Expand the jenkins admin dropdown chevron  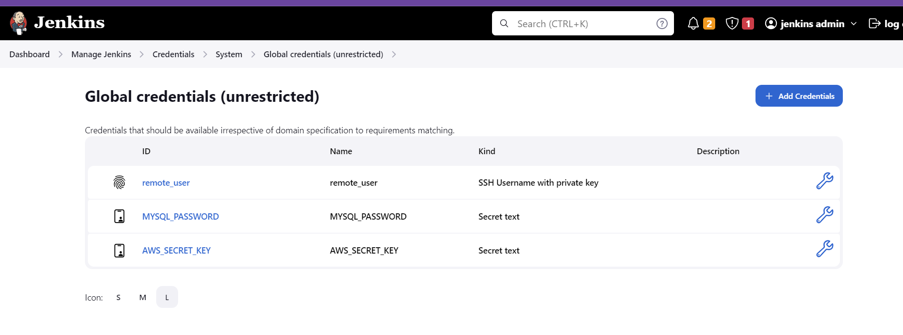(x=854, y=23)
